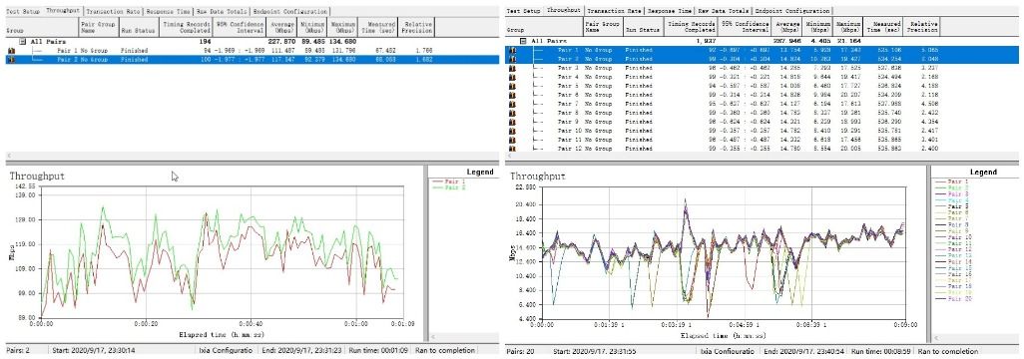
Task: Click 'Pairs: 20' in right status bar
Action: tap(521, 351)
